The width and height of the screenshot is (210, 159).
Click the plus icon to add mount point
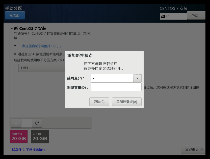(x=16, y=123)
